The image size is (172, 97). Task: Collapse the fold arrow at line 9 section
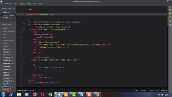[24, 29]
